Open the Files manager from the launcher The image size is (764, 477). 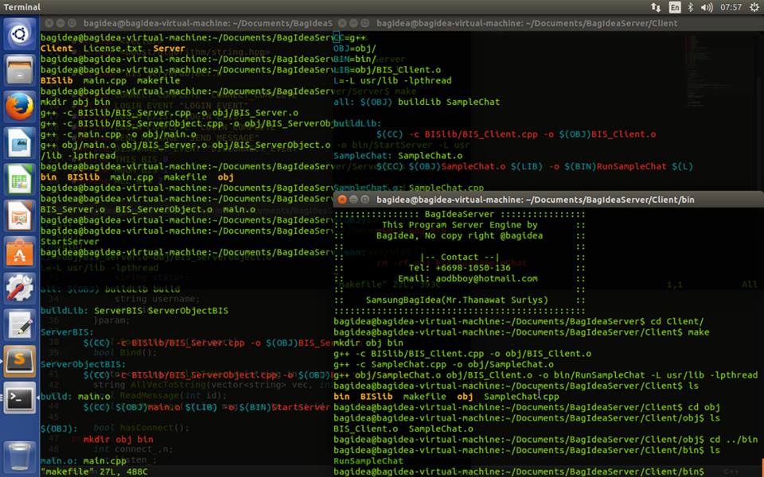tap(20, 71)
